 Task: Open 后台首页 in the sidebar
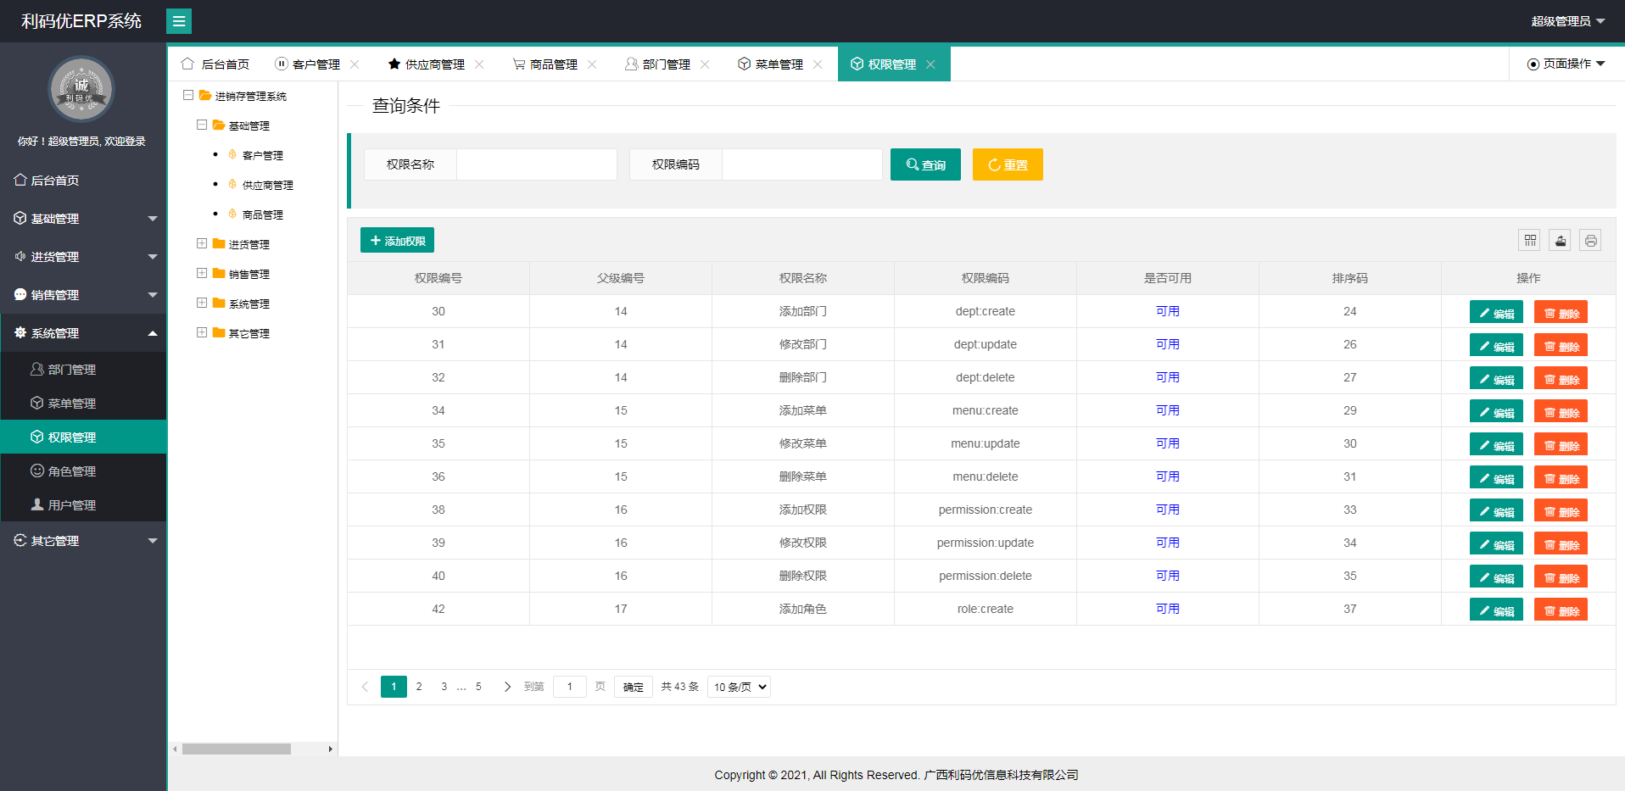pyautogui.click(x=83, y=181)
